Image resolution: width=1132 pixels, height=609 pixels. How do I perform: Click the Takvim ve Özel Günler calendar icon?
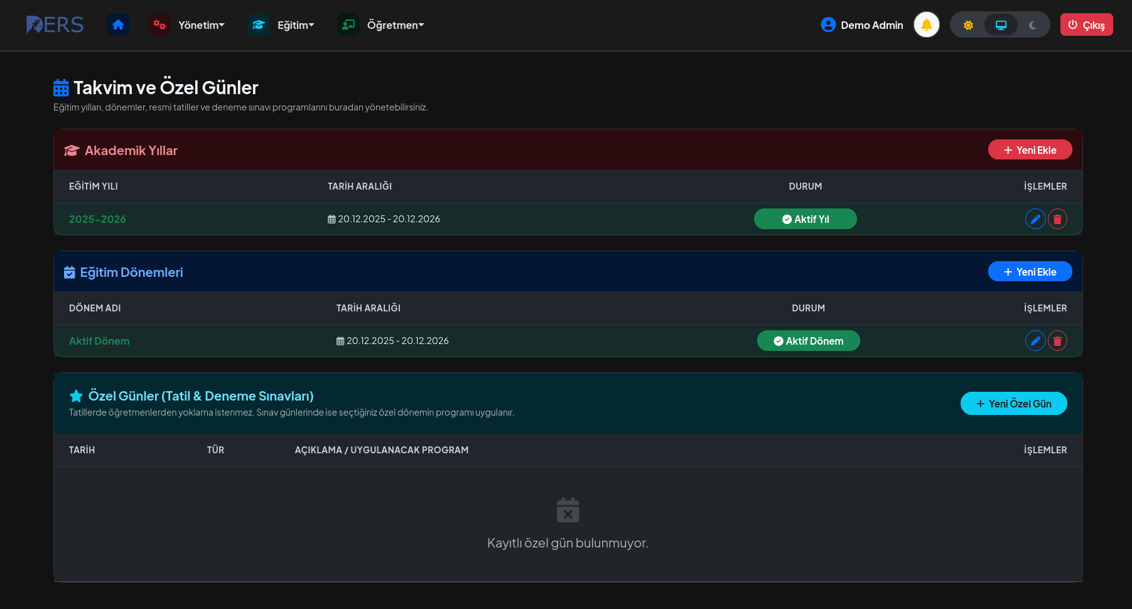click(61, 87)
